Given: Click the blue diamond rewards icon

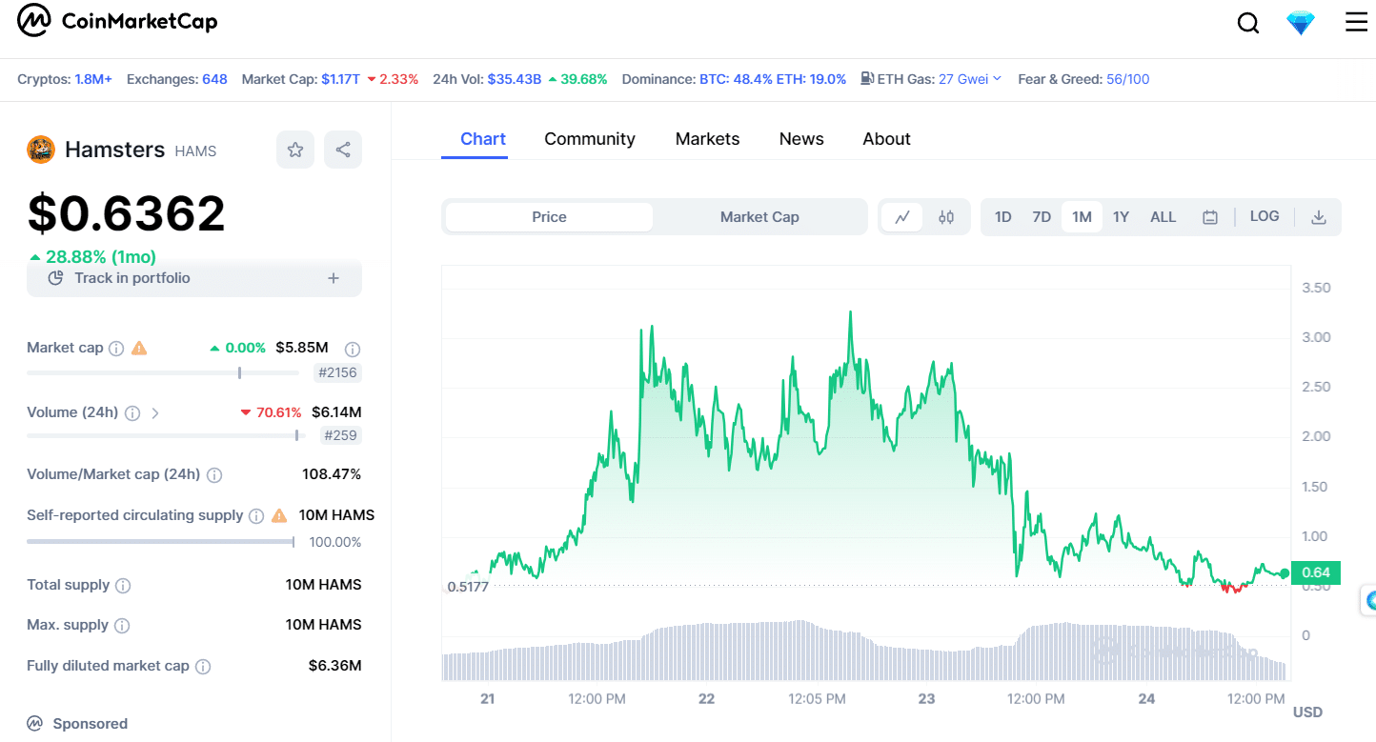Looking at the screenshot, I should pos(1301,23).
